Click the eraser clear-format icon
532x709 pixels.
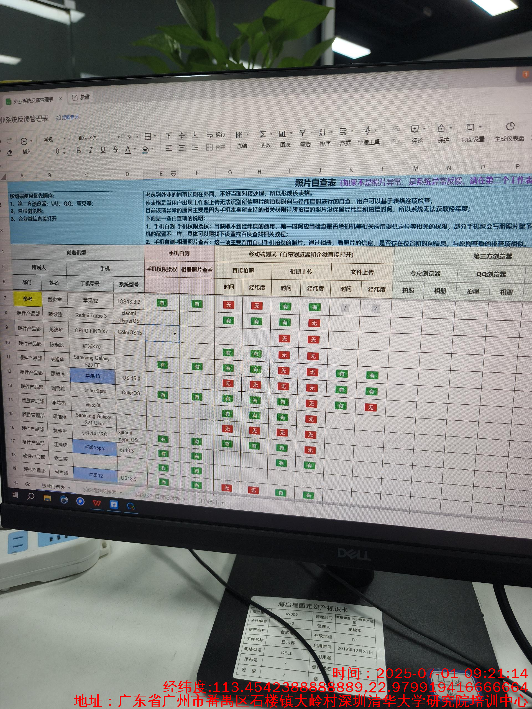tap(10, 153)
